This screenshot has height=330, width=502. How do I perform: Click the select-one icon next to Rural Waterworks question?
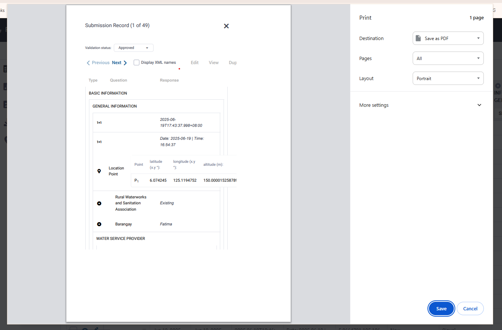pos(99,203)
